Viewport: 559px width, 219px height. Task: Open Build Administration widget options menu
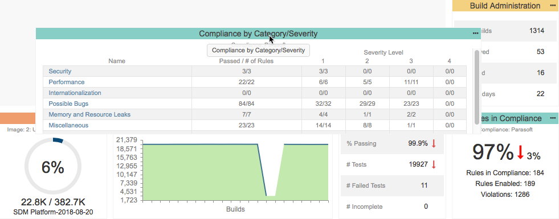(x=553, y=5)
